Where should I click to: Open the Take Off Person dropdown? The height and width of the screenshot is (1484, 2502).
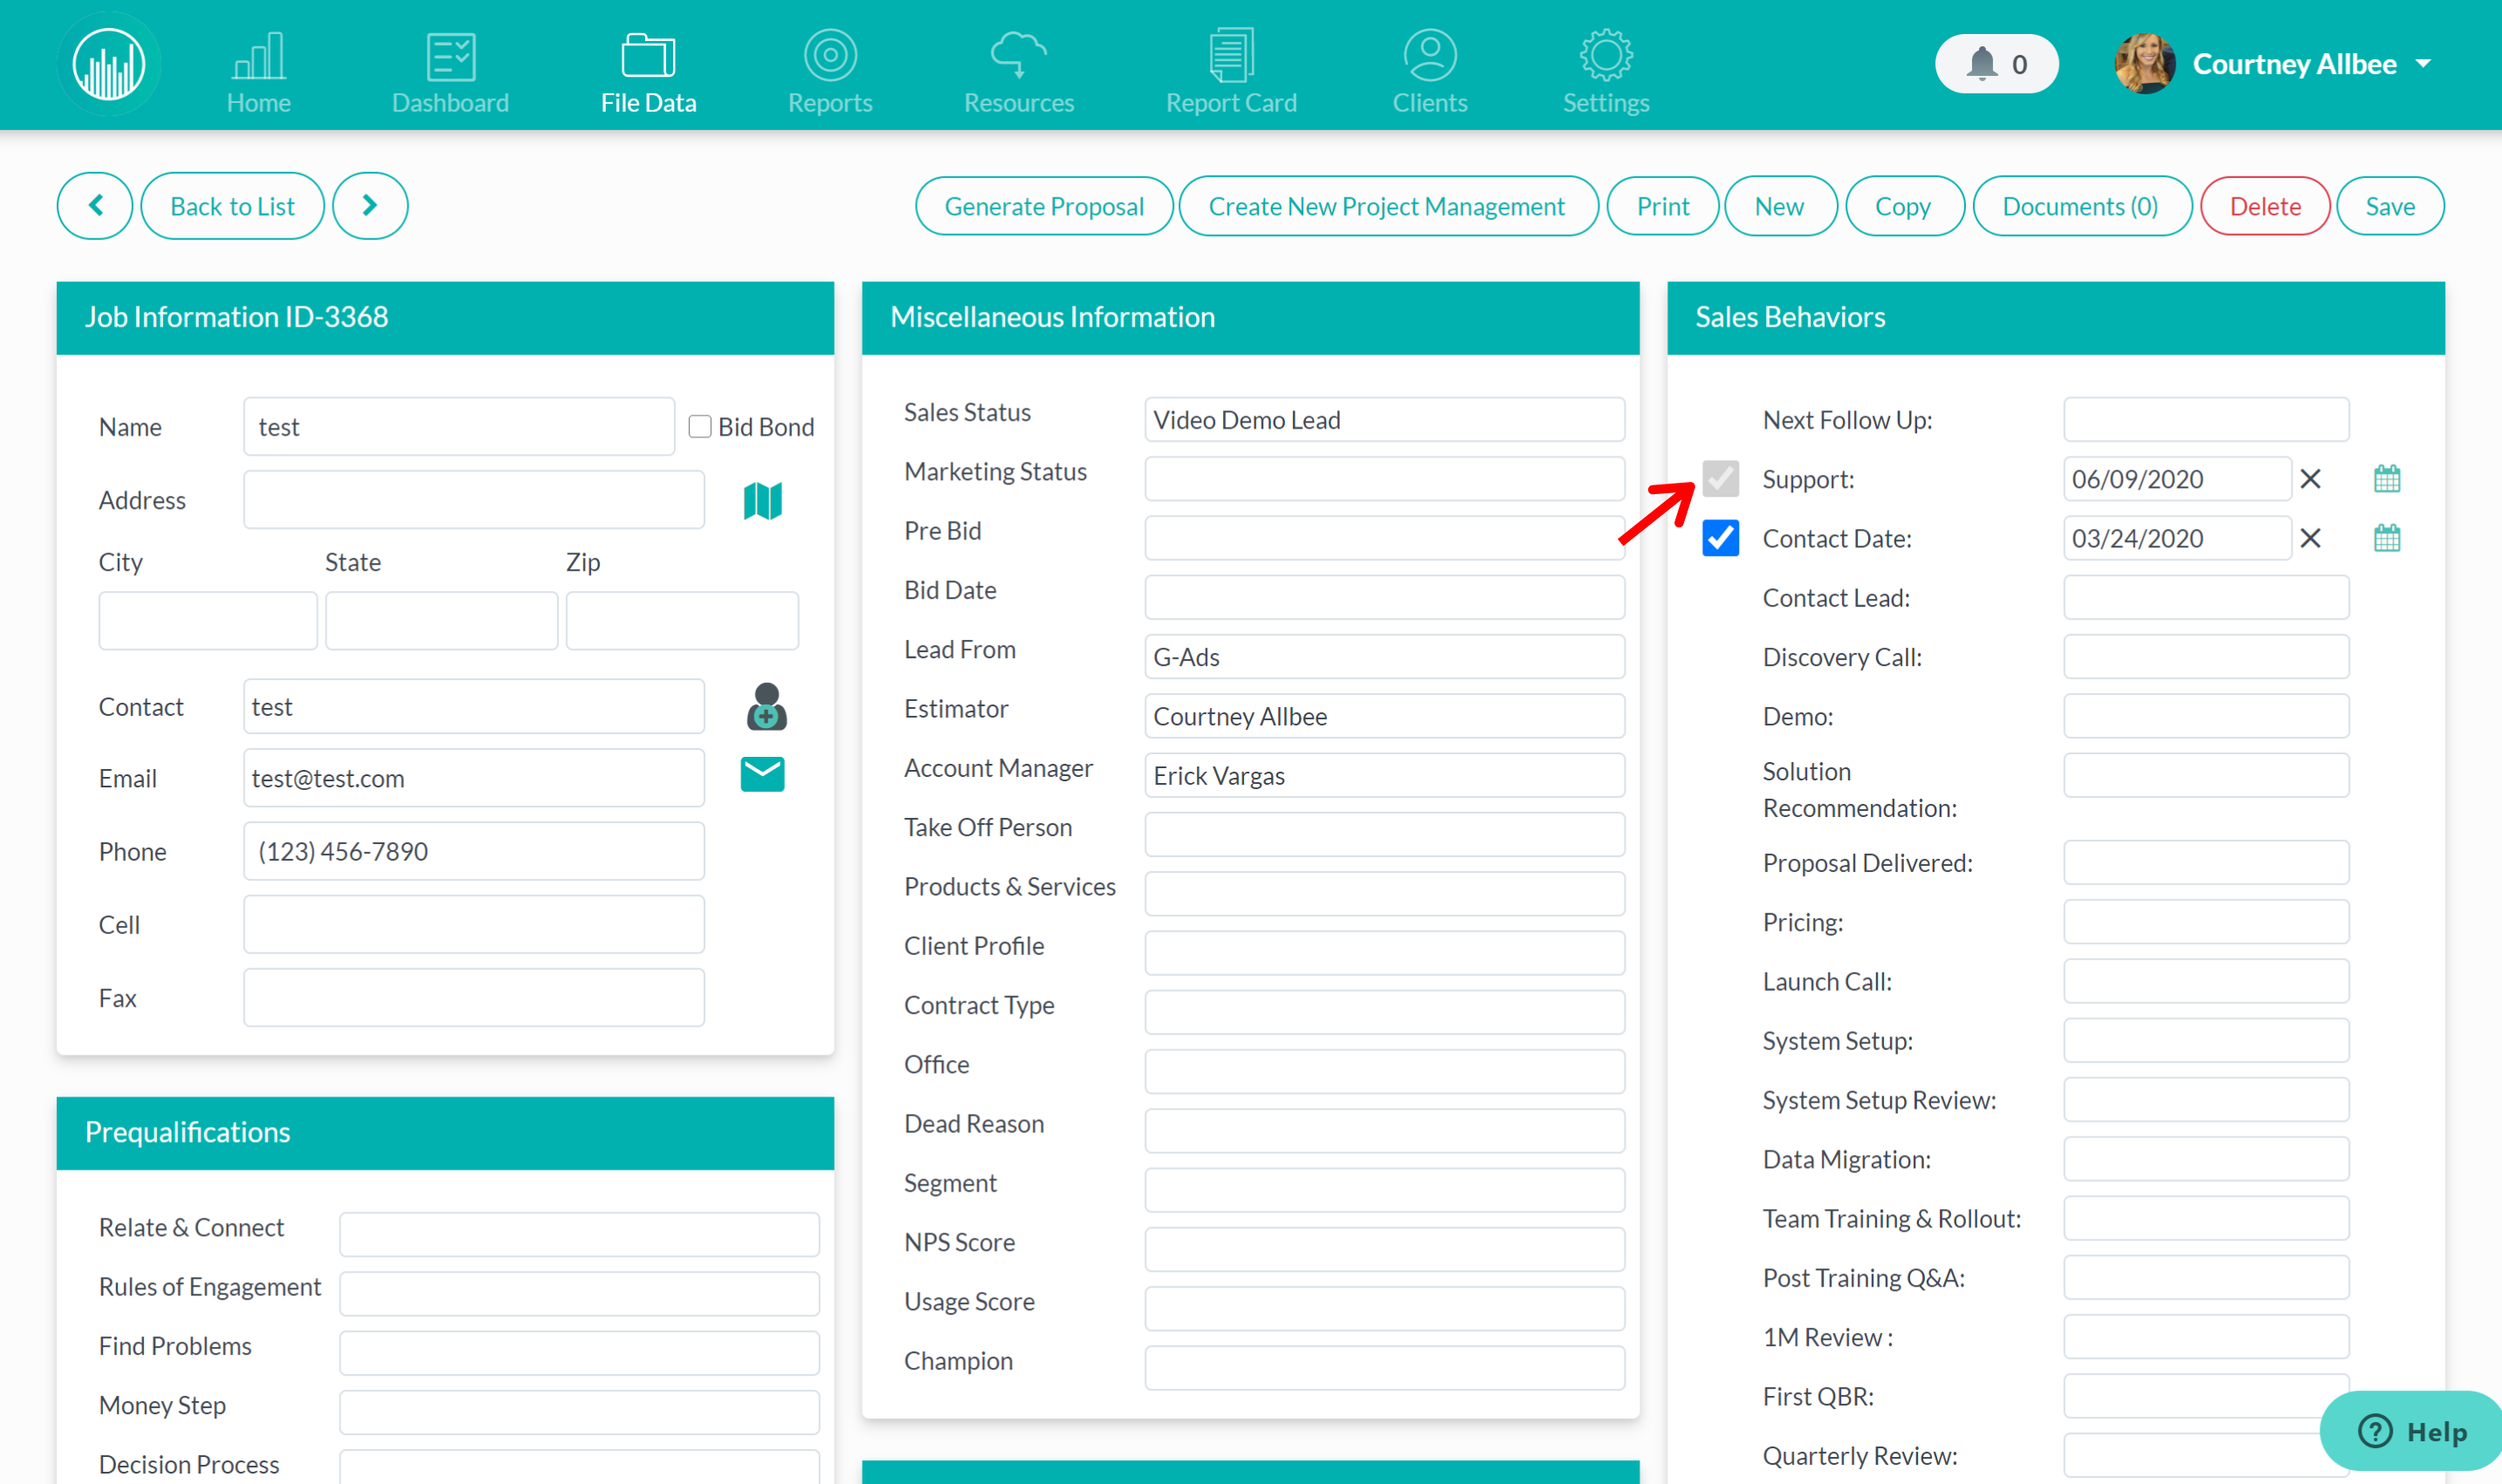point(1384,834)
